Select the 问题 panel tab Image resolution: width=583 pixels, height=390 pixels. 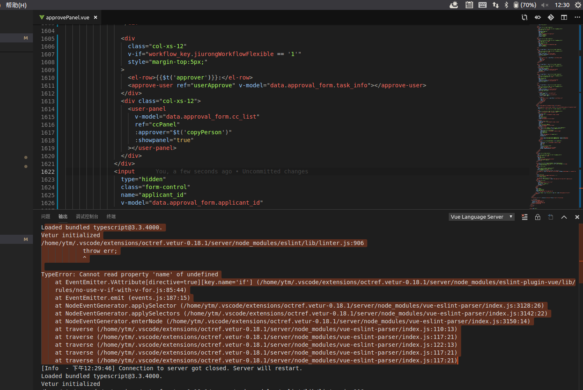pyautogui.click(x=46, y=216)
